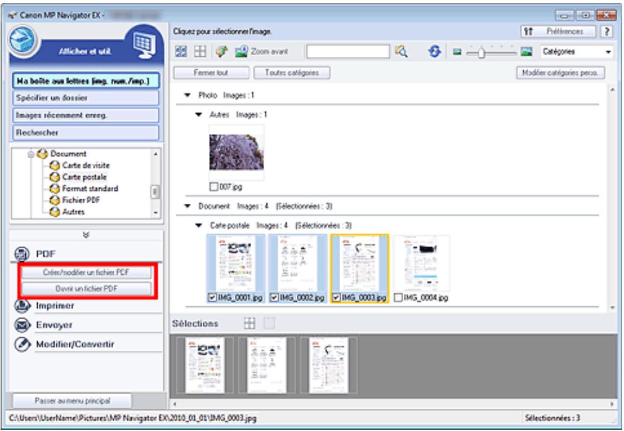Viewport: 624px width, 431px height.
Task: Select the IMG_0004.jpg thumbnail
Action: point(421,264)
